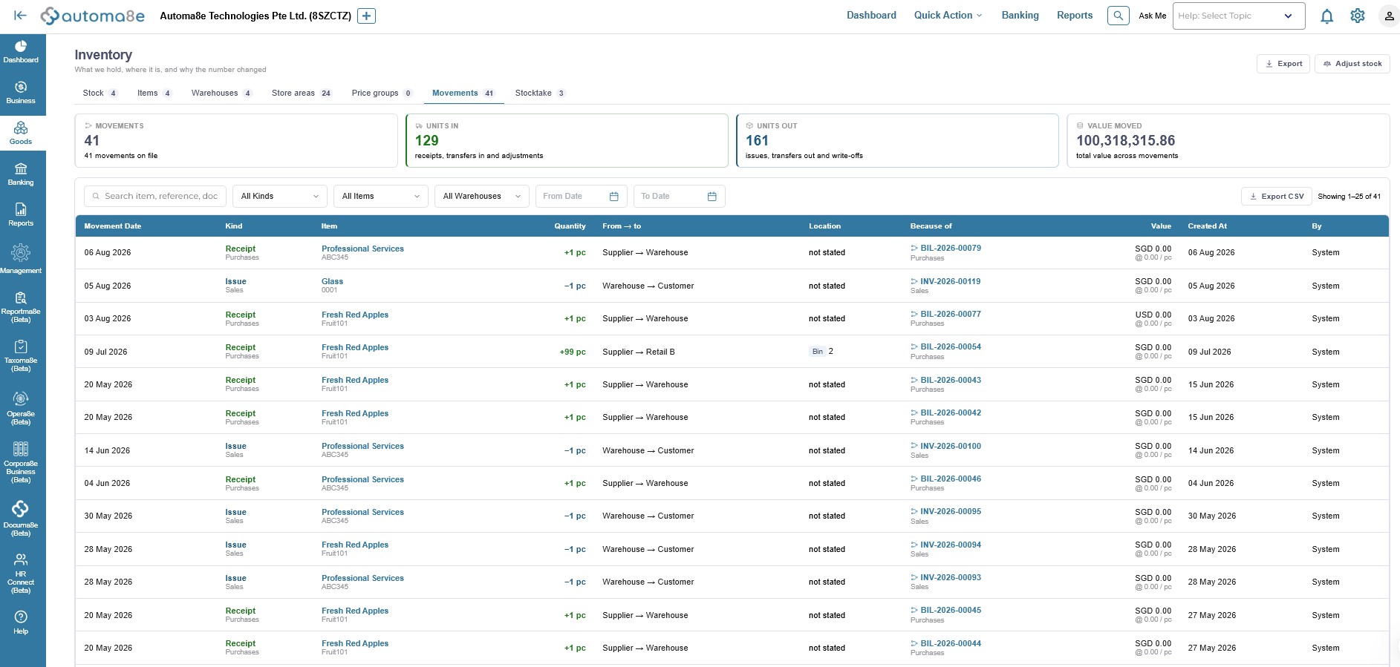Sort by Quantity column header
The height and width of the screenshot is (667, 1400).
570,226
